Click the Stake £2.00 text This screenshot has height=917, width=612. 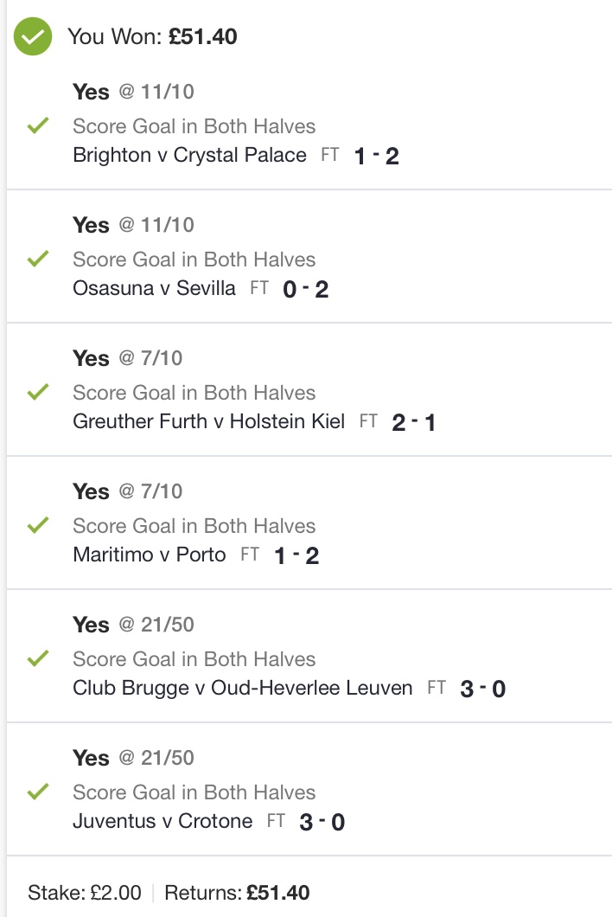(84, 893)
